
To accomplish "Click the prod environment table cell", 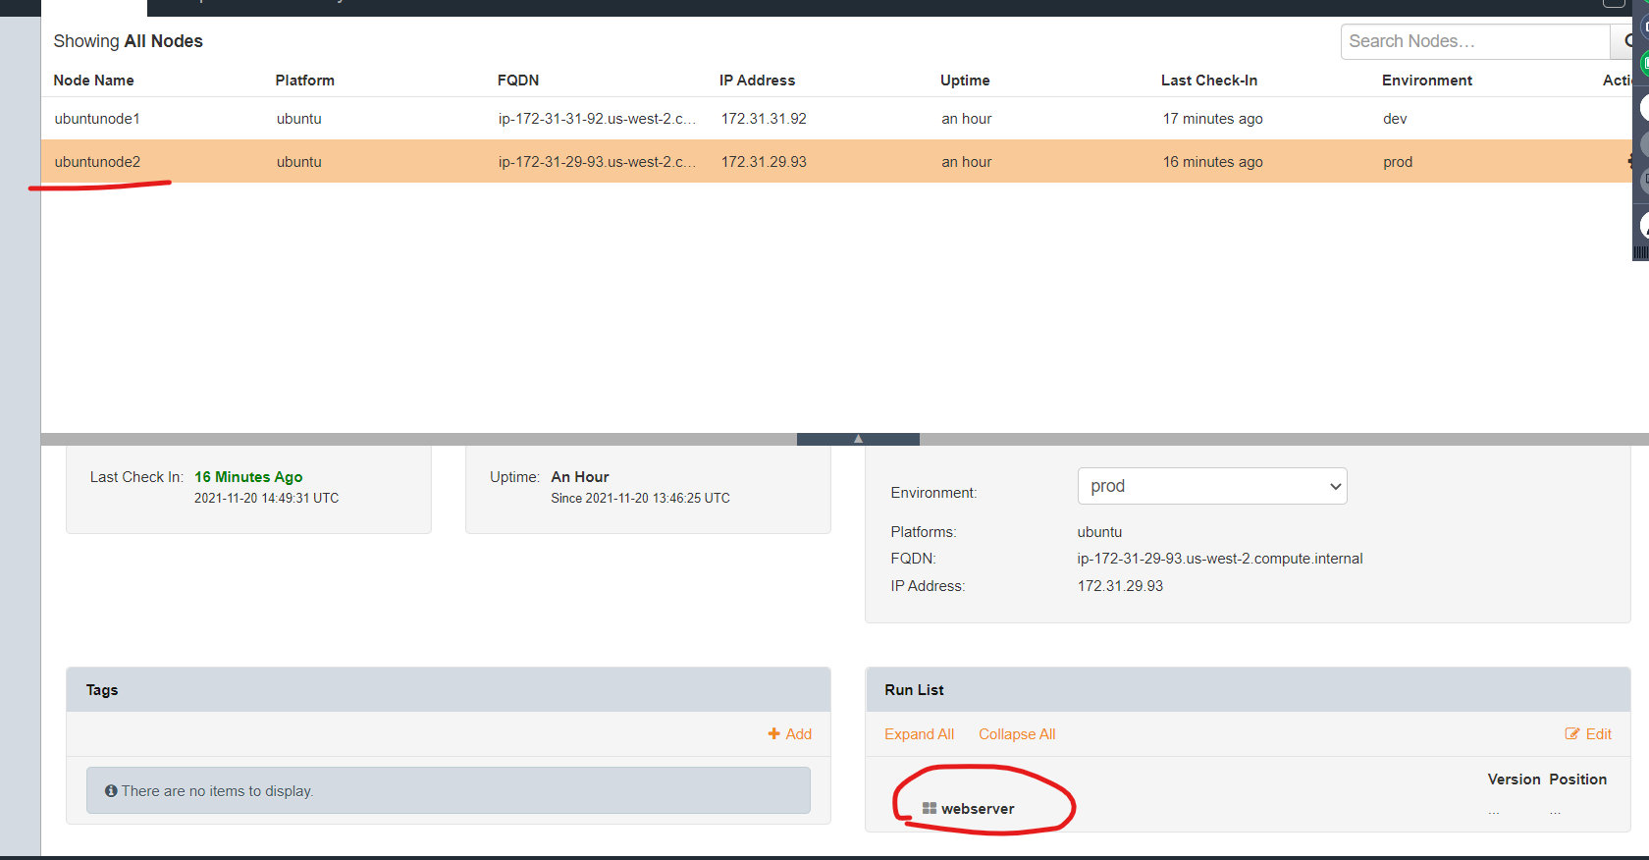I will [x=1398, y=162].
